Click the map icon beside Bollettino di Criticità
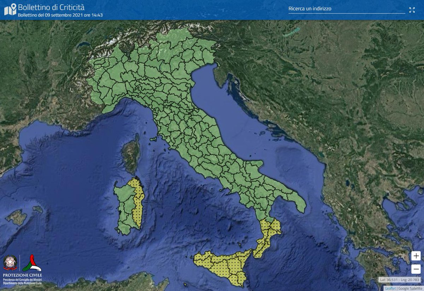Screen dimensions: 424x291 tap(10, 10)
